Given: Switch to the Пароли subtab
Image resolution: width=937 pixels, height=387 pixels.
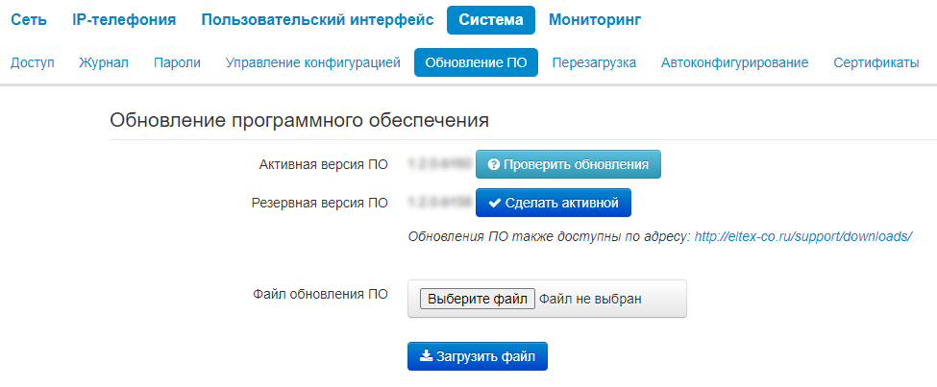Looking at the screenshot, I should 177,62.
